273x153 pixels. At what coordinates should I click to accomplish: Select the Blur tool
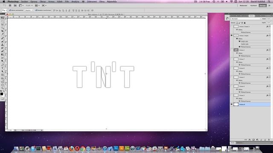coord(3,58)
